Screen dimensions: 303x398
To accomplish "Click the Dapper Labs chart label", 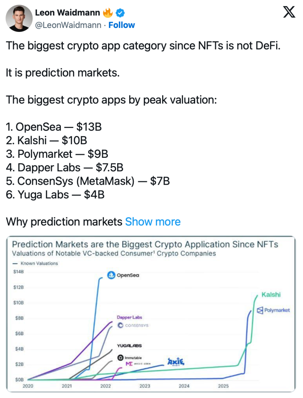I will 130,318.
